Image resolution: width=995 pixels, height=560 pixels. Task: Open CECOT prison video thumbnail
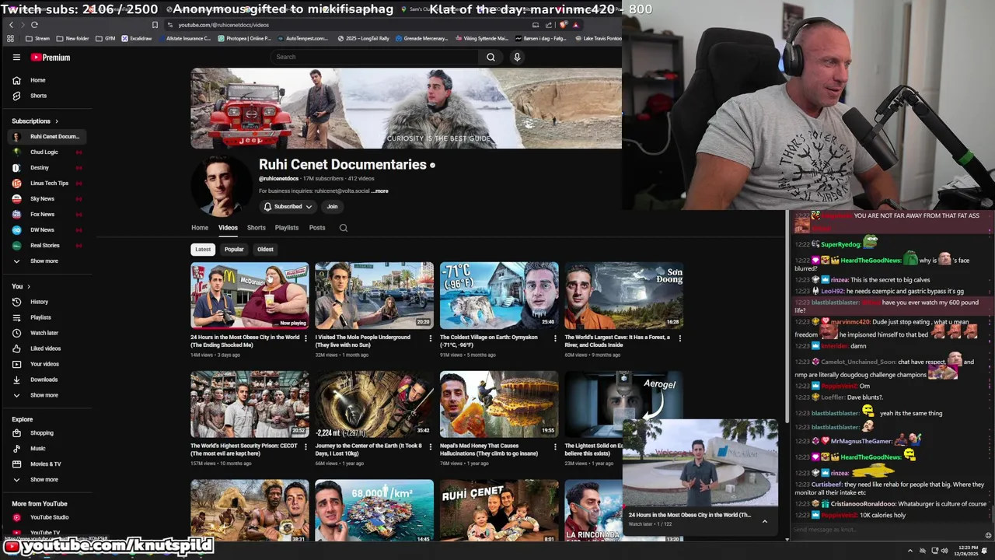click(x=250, y=404)
